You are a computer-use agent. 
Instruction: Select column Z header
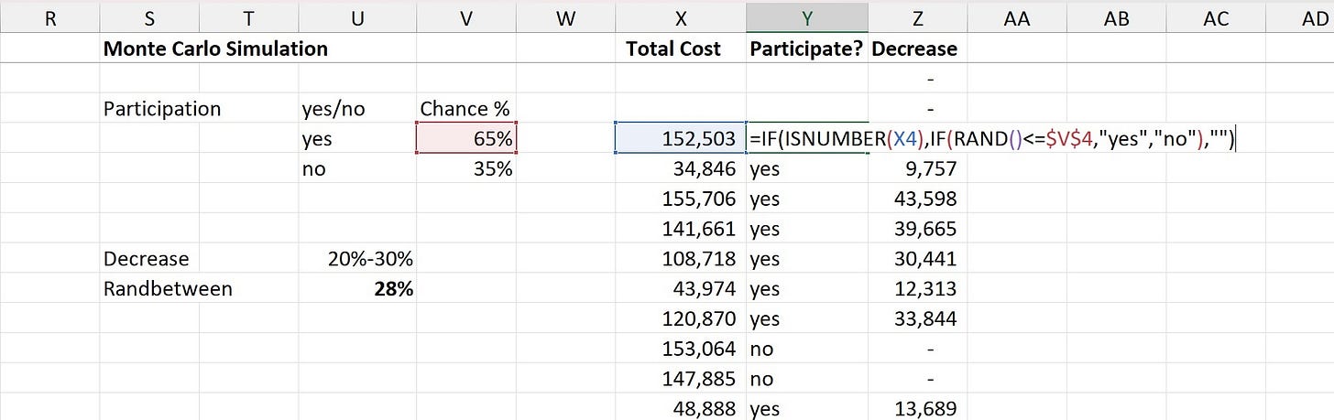click(918, 17)
